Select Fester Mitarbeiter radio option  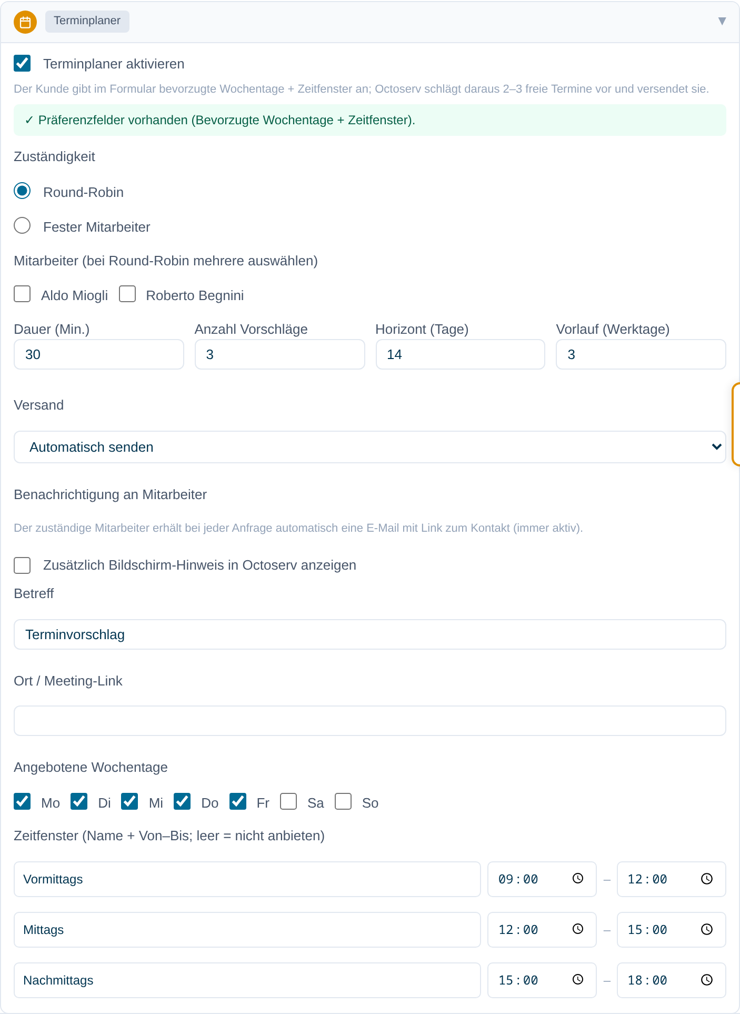[22, 226]
